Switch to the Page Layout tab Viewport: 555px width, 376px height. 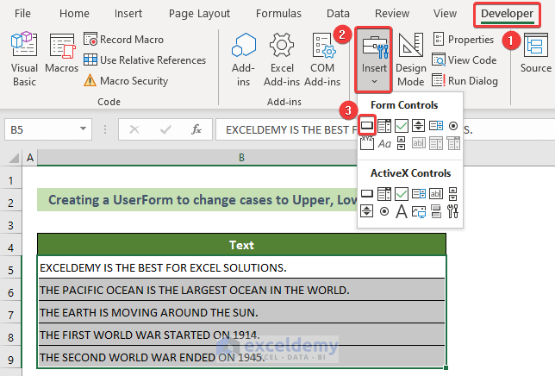click(x=199, y=14)
